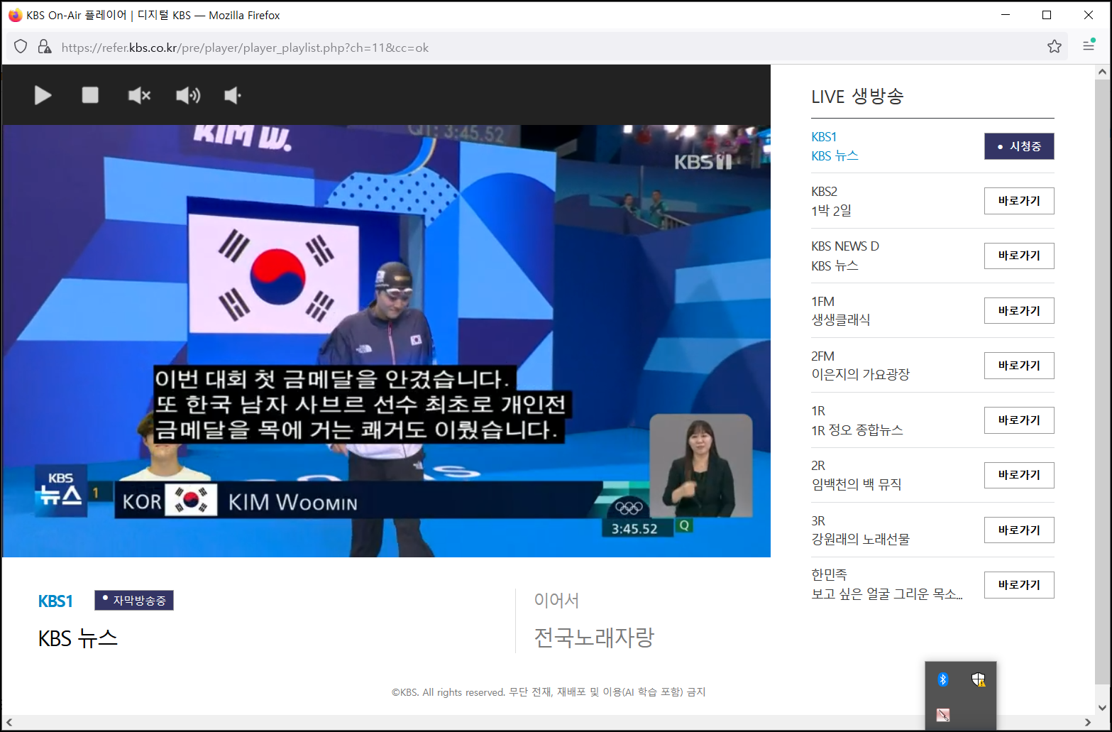Click the vertical scrollbar down arrow
This screenshot has height=732, width=1112.
(1102, 707)
